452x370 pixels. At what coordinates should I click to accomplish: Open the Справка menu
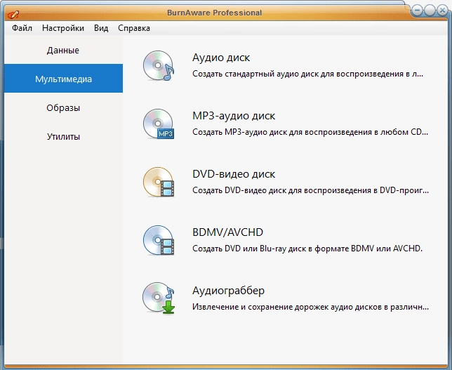[134, 28]
